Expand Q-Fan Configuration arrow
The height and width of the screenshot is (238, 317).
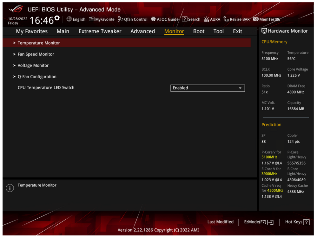point(14,77)
